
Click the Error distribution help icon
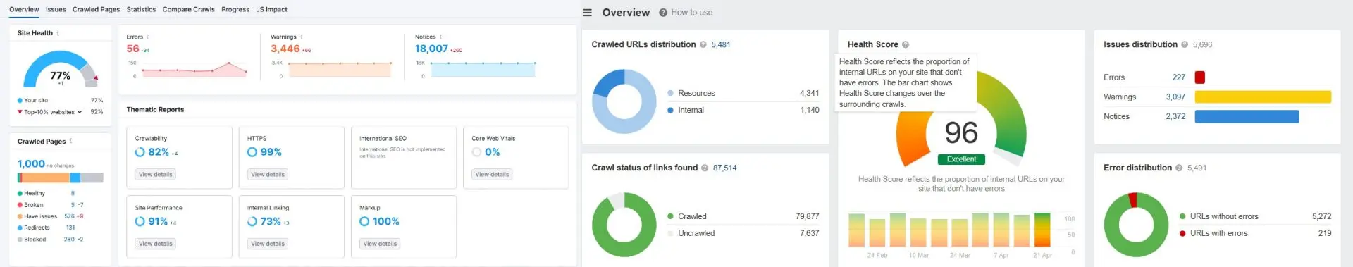(1179, 168)
